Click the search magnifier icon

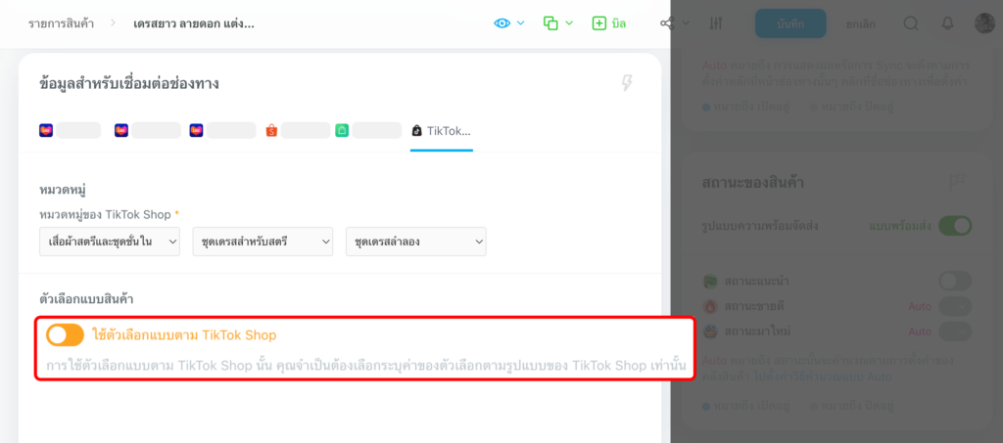pos(911,23)
